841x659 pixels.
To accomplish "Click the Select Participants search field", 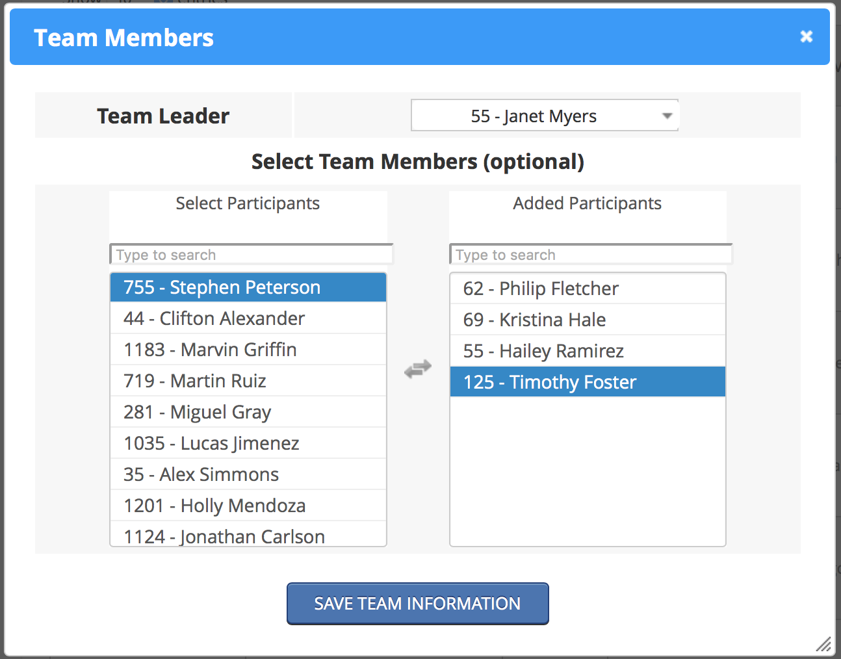I will [251, 255].
